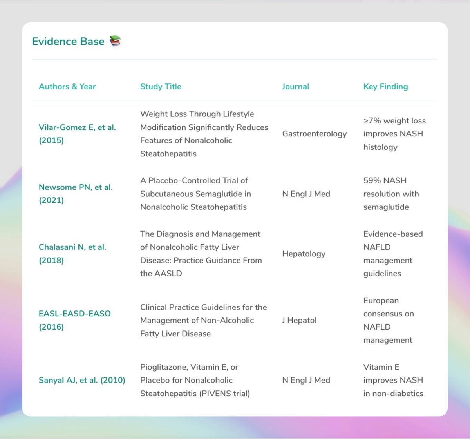Viewport: 470px width, 439px height.
Task: Open the Sanyal AJ, et al. (2010) reference
Action: point(82,380)
